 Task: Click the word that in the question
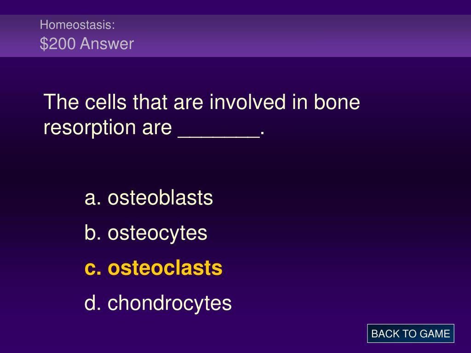[150, 102]
